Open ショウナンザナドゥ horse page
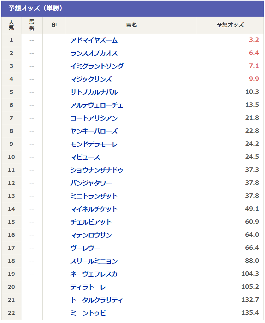The width and height of the screenshot is (265, 323). point(97,170)
